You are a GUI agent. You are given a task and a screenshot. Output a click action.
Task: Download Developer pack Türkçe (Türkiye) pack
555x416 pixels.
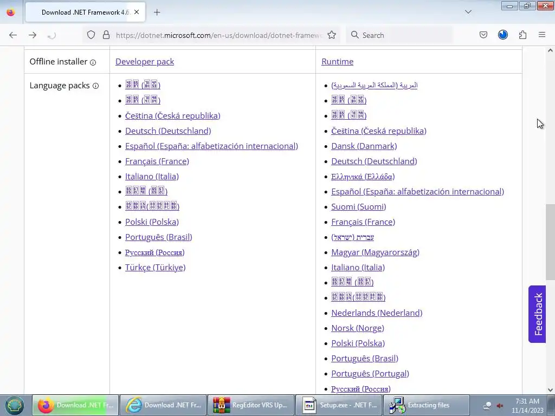[x=156, y=268]
